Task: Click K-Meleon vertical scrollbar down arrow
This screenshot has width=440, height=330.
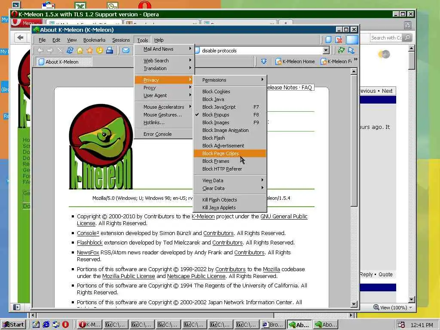Action: [x=354, y=304]
